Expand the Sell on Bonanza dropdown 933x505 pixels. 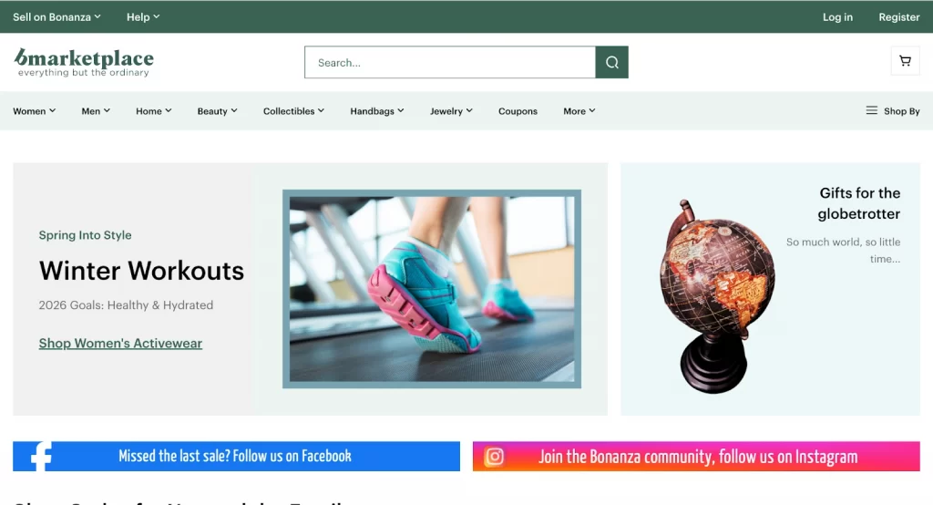tap(56, 16)
